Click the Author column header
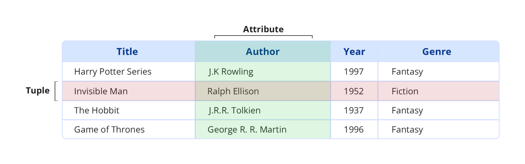 pos(262,52)
